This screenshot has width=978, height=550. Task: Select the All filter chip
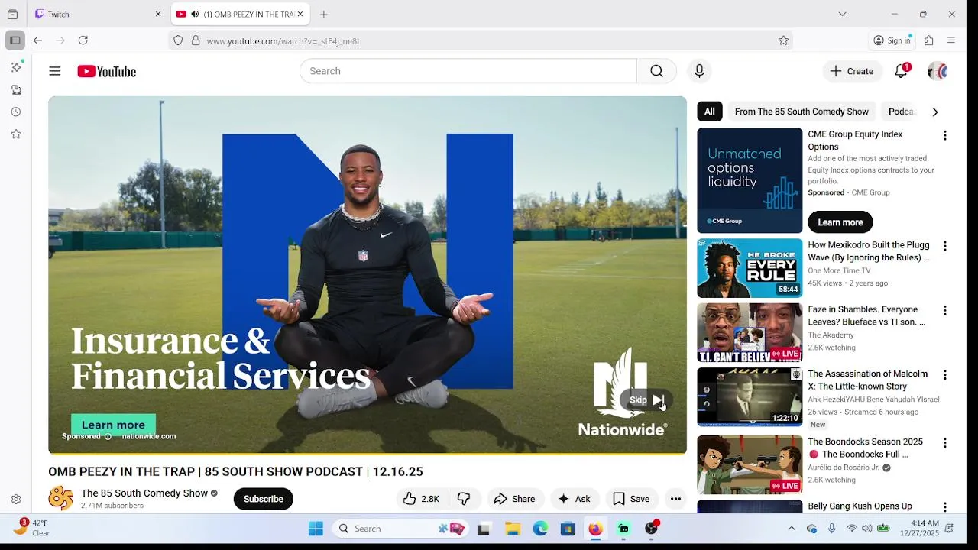[x=710, y=112]
